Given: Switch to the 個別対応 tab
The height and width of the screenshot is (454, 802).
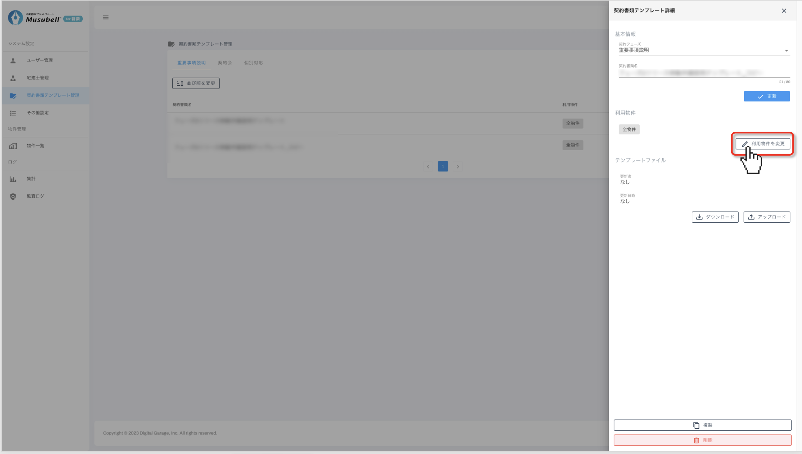Looking at the screenshot, I should pyautogui.click(x=253, y=63).
